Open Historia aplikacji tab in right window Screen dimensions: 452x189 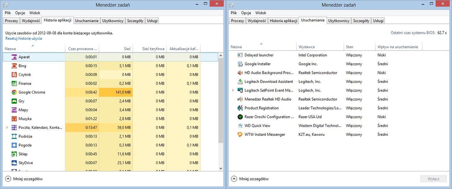pyautogui.click(x=283, y=21)
